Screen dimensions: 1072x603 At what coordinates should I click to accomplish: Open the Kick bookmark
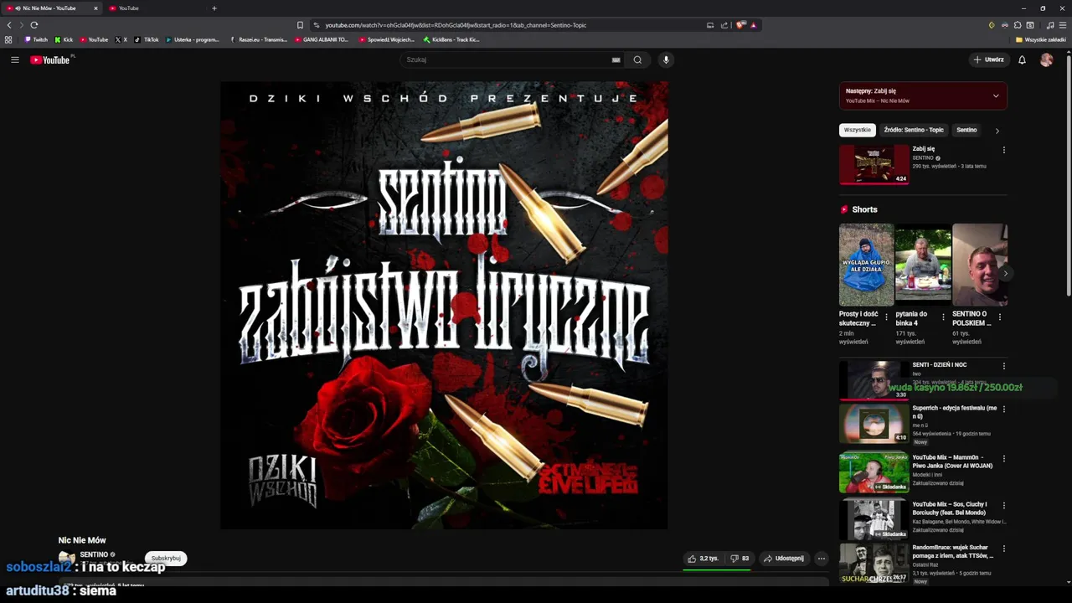pyautogui.click(x=64, y=39)
